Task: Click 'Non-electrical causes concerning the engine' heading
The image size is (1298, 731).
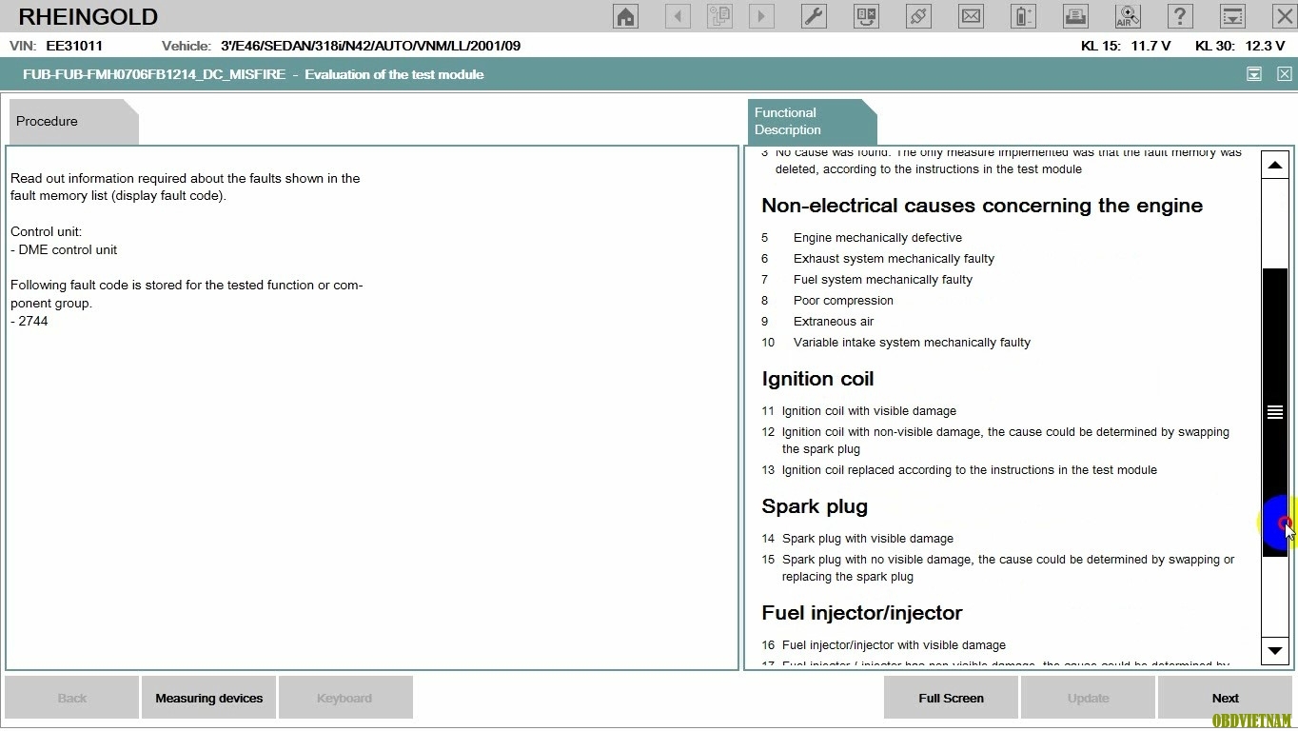Action: [x=982, y=206]
